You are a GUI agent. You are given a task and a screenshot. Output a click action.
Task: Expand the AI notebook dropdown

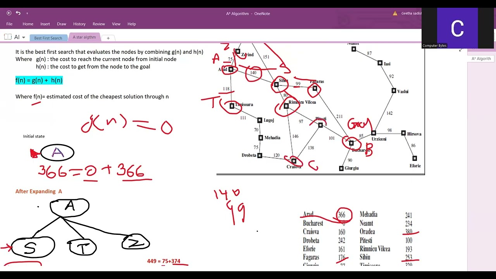tap(24, 38)
